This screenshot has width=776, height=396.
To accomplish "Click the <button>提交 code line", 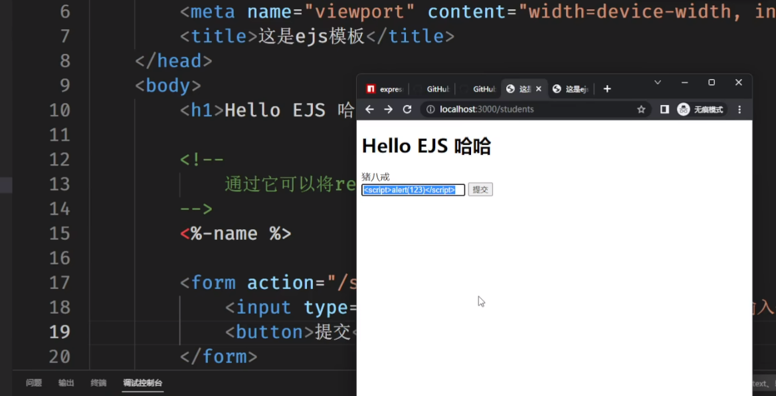I will 290,332.
